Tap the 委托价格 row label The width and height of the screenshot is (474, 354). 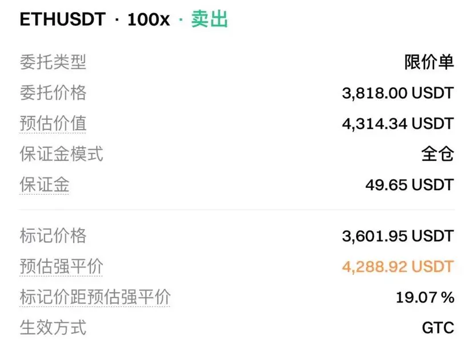pyautogui.click(x=53, y=93)
